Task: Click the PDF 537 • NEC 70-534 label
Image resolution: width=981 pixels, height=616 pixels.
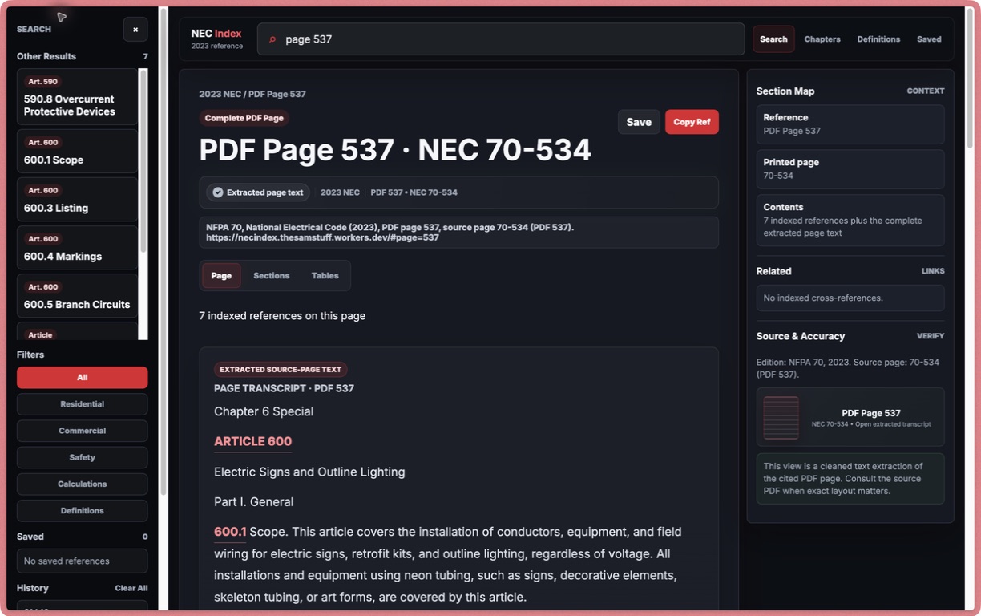Action: (414, 192)
